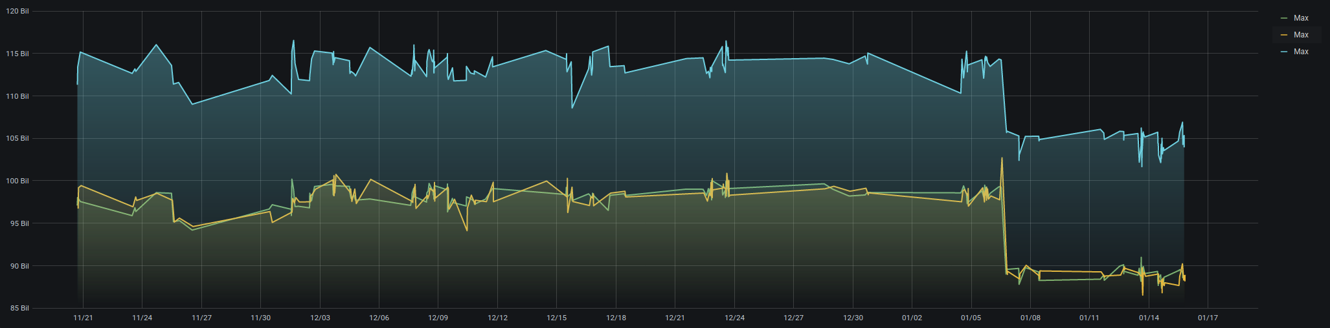Click the 11/30 date tick label
The image size is (1330, 328).
261,318
